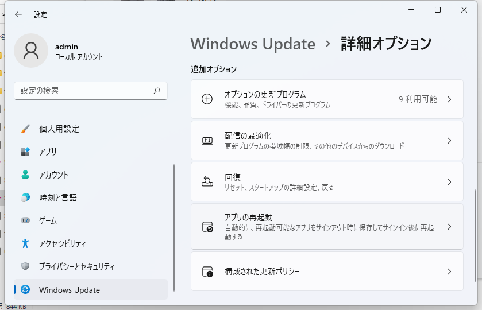Click the admin account name

pyautogui.click(x=67, y=46)
